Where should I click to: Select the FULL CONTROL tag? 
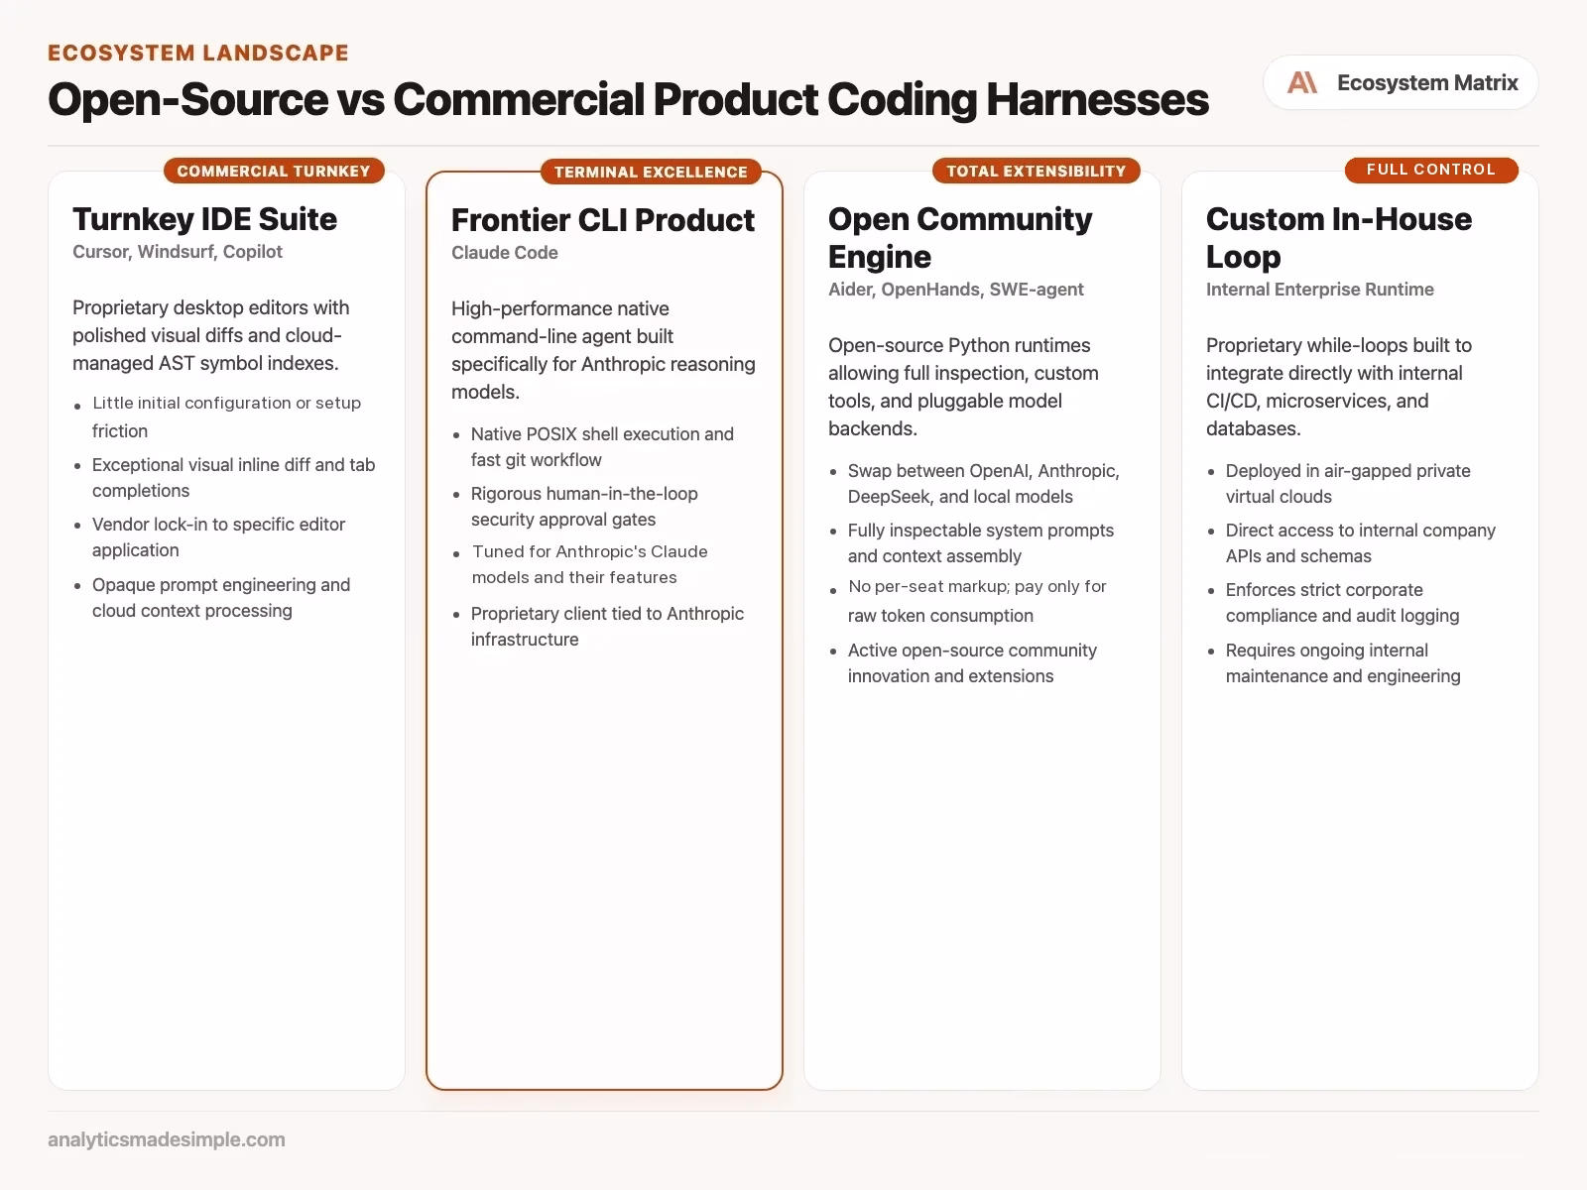[1431, 170]
